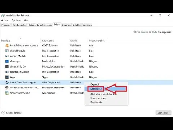Open Historial de aplicaciones tab

(x=40, y=25)
